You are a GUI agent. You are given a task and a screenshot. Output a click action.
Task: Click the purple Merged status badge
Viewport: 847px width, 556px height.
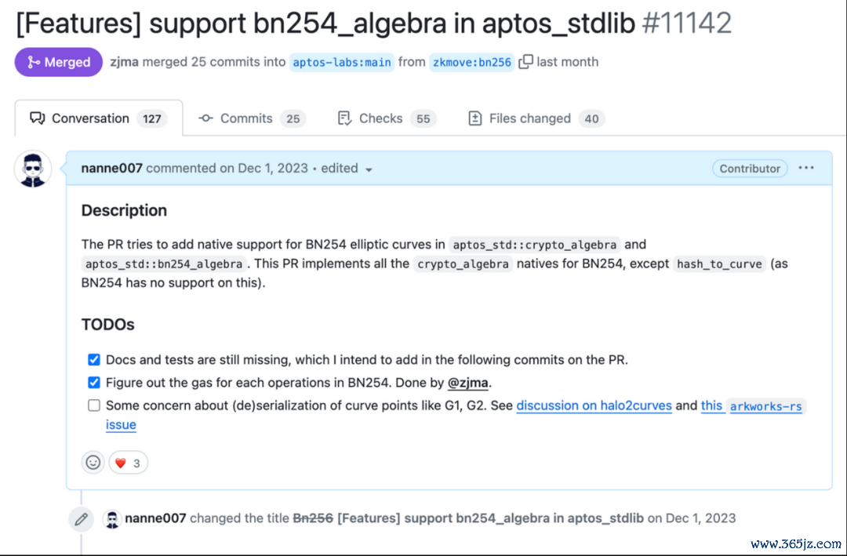(58, 62)
